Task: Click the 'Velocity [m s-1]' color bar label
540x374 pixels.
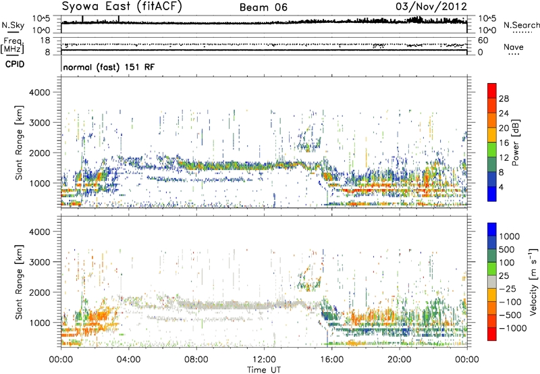Action: tap(533, 282)
